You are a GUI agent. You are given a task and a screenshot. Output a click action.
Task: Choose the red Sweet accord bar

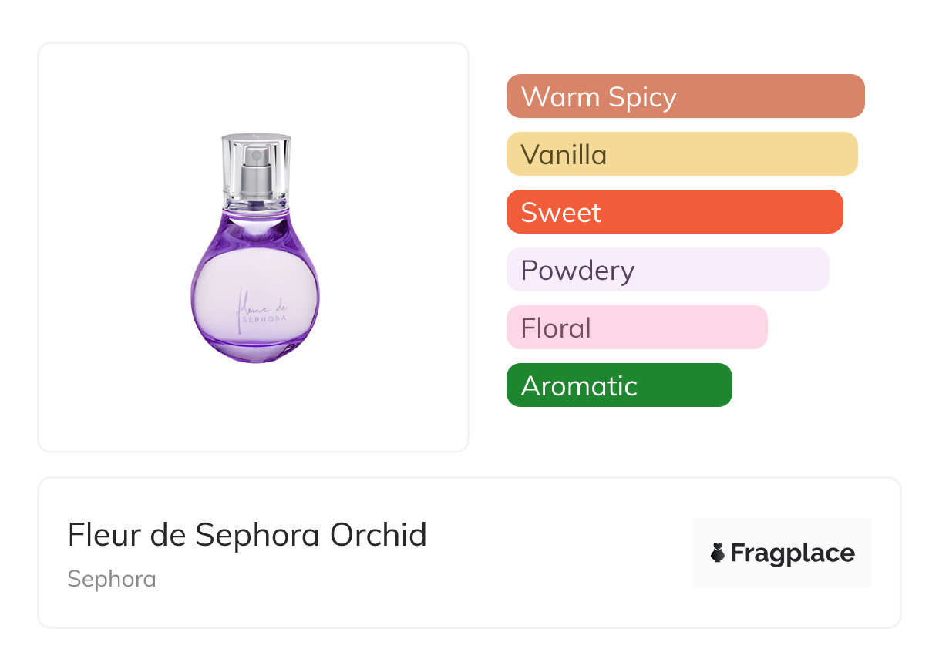point(674,212)
